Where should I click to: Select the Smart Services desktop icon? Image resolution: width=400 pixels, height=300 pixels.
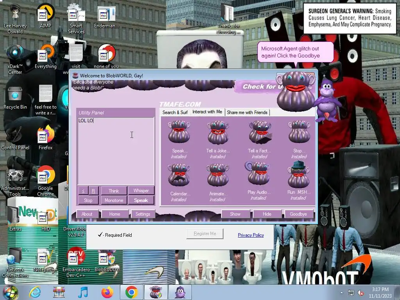click(76, 19)
